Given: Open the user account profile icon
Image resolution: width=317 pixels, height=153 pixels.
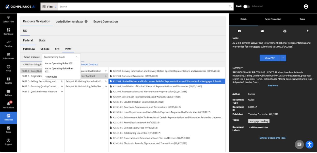Looking at the screenshot, I should tap(306, 7).
